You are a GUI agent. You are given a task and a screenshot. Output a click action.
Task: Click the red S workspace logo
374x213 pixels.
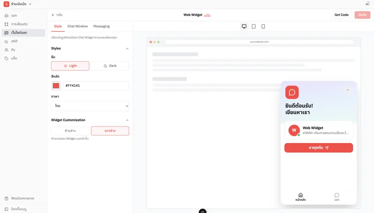(x=7, y=4)
